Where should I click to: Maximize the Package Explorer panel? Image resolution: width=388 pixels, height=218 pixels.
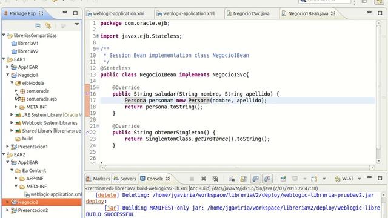(x=75, y=13)
